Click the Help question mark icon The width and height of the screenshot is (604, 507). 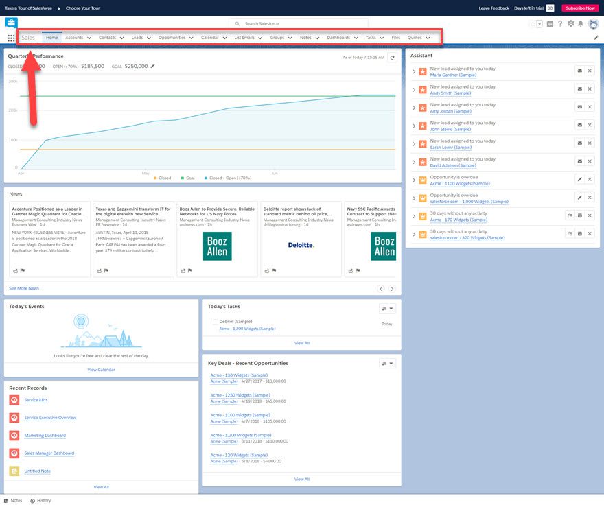[561, 24]
